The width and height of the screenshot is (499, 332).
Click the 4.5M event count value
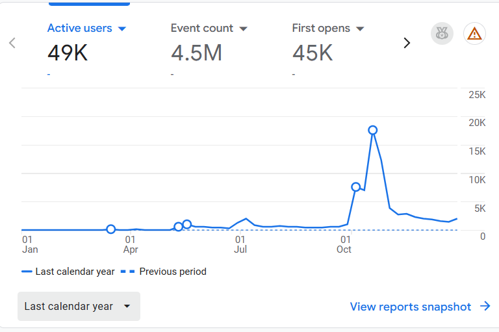pos(196,53)
